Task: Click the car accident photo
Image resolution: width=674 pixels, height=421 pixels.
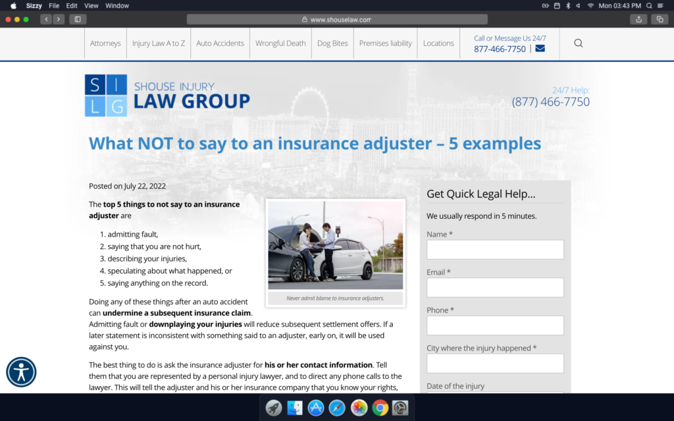Action: coord(336,244)
